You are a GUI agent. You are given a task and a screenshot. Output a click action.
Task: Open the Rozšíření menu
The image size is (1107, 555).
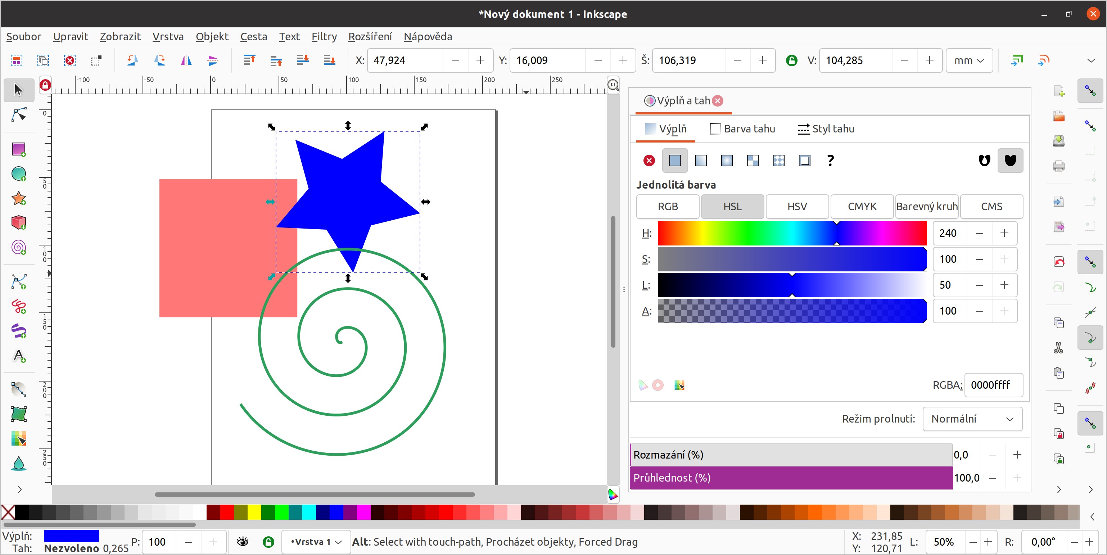click(x=370, y=37)
